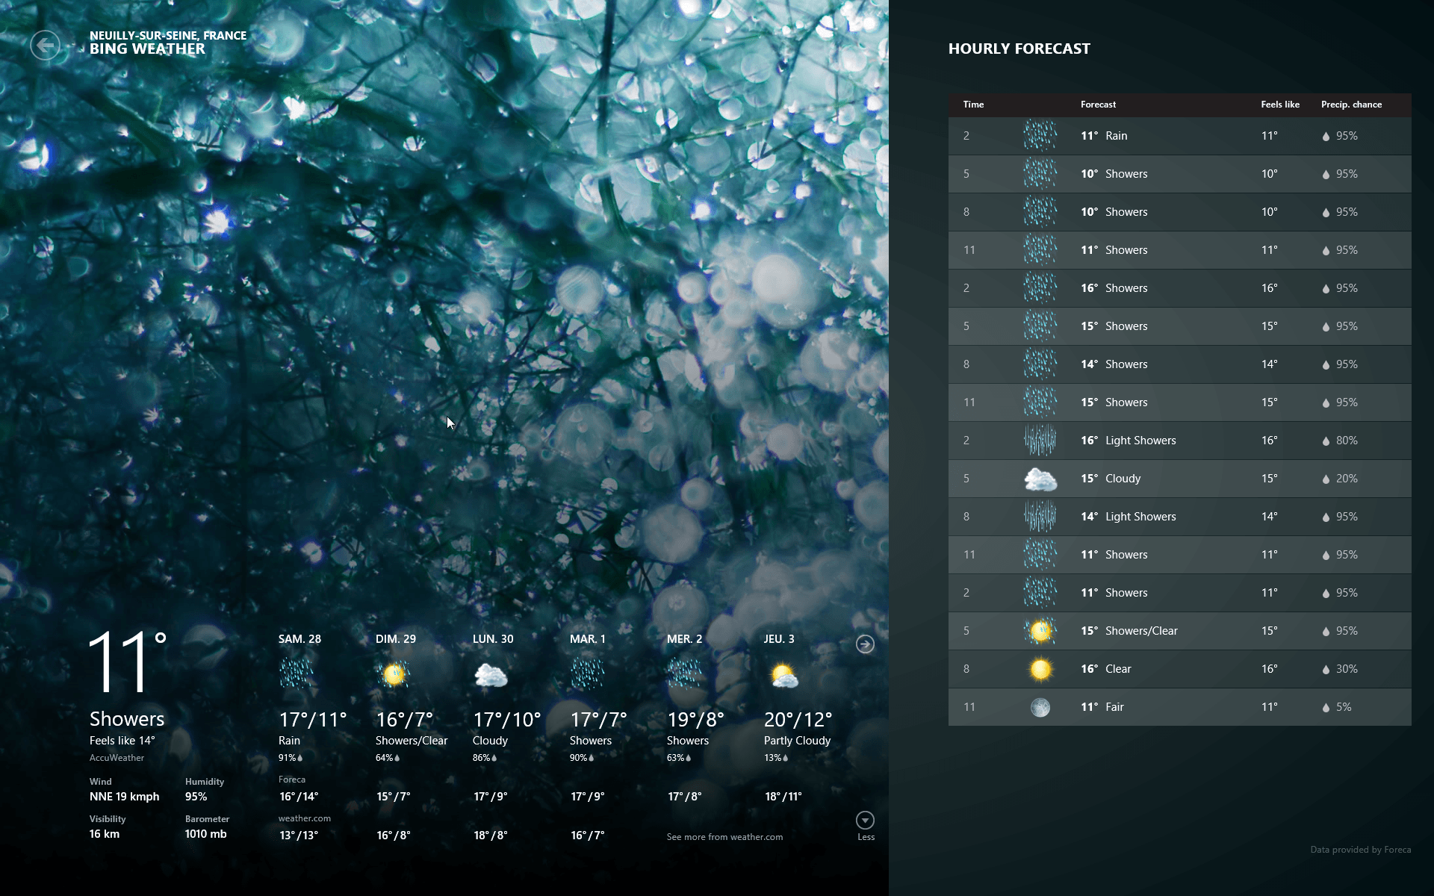This screenshot has height=896, width=1434.
Task: Click the raindrop icon beside 5% precipitation
Action: coord(1326,708)
